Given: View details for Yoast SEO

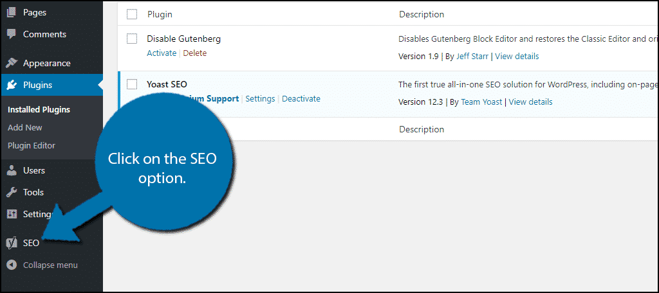Looking at the screenshot, I should [x=530, y=102].
